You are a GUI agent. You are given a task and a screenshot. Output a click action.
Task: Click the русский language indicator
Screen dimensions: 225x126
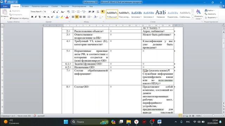pyautogui.click(x=41, y=116)
